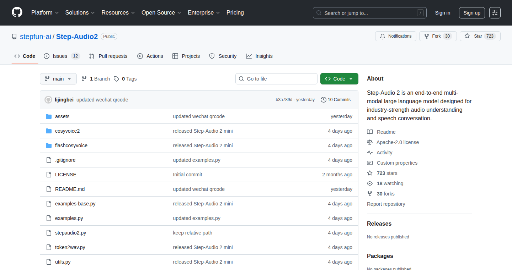This screenshot has width=512, height=270.
Task: Click the Notifications button
Action: pyautogui.click(x=396, y=36)
